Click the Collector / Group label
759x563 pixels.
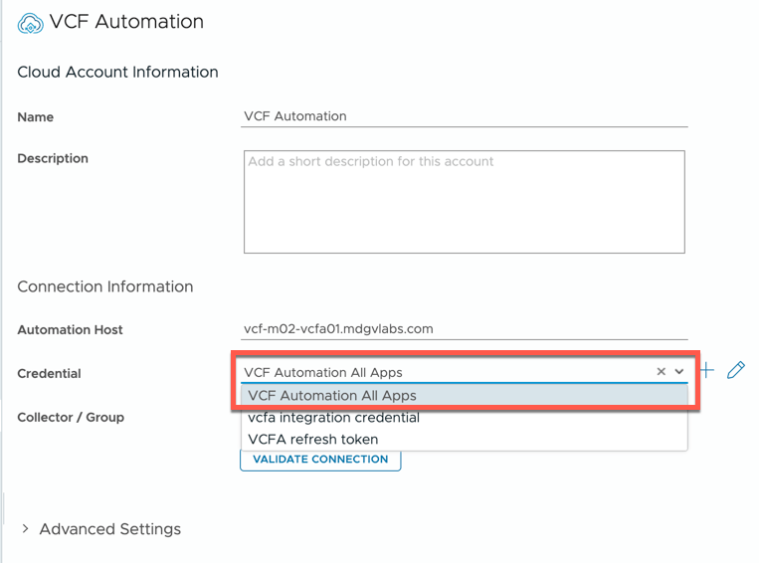pos(71,418)
